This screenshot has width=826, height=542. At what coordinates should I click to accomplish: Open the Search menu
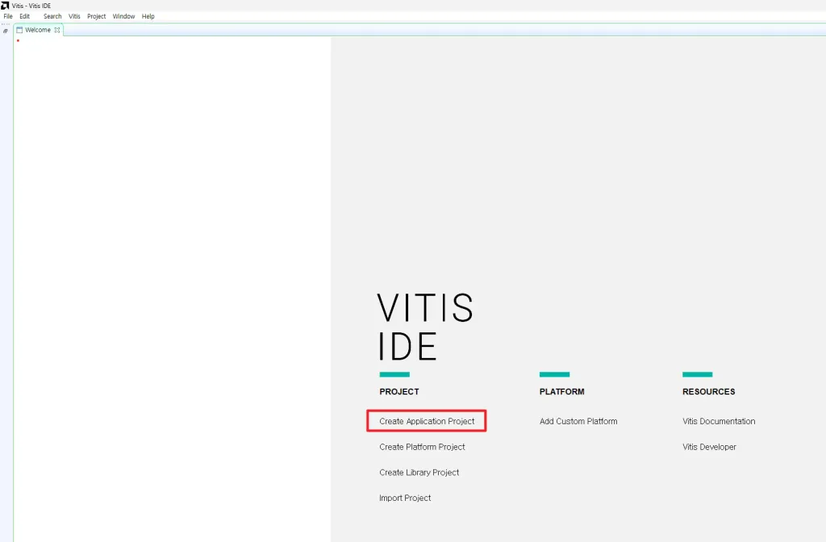click(52, 16)
